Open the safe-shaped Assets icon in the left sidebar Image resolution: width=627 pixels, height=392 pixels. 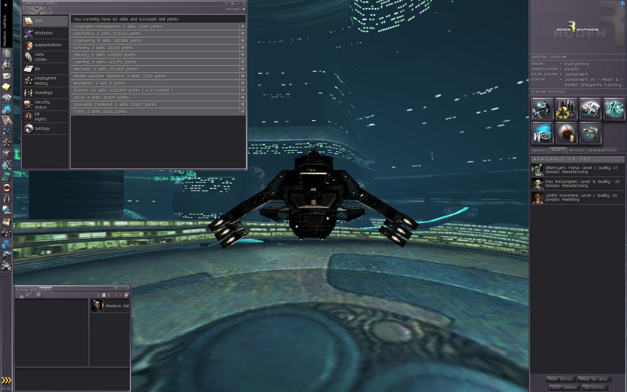6,154
